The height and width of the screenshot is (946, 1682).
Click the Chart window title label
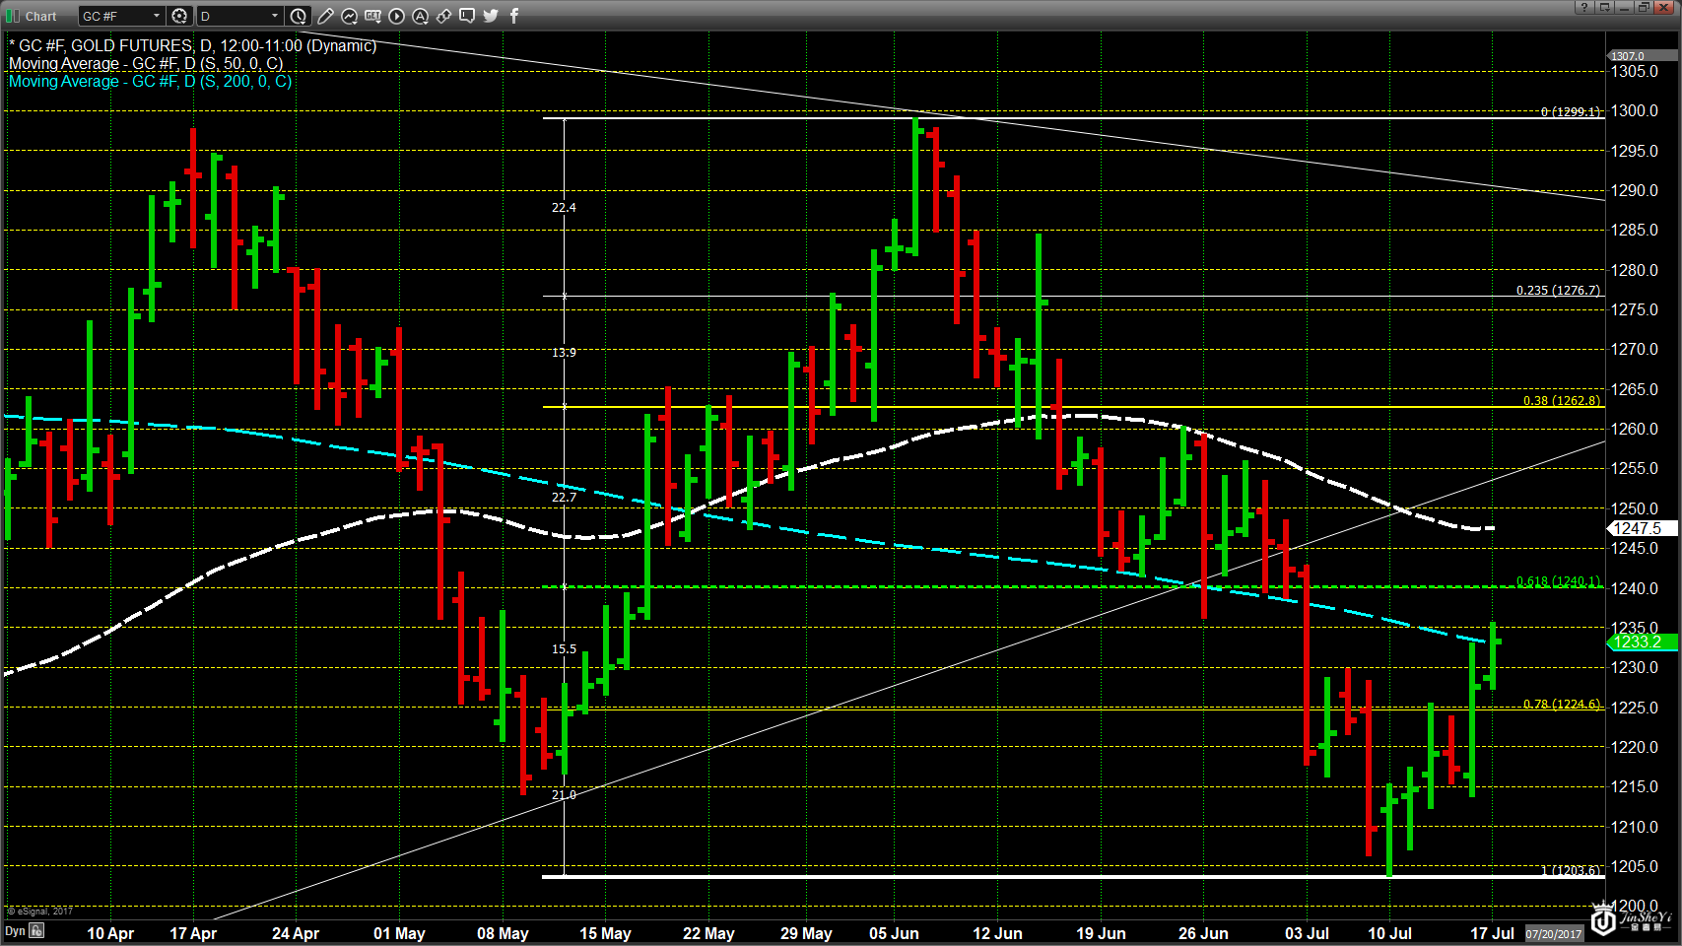click(x=40, y=16)
